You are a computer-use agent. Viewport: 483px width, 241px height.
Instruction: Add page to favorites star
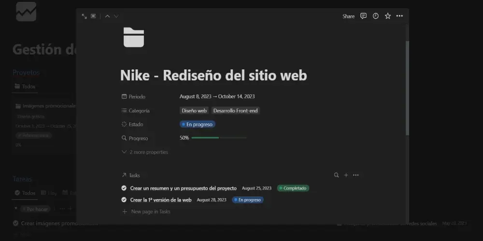[x=387, y=16]
